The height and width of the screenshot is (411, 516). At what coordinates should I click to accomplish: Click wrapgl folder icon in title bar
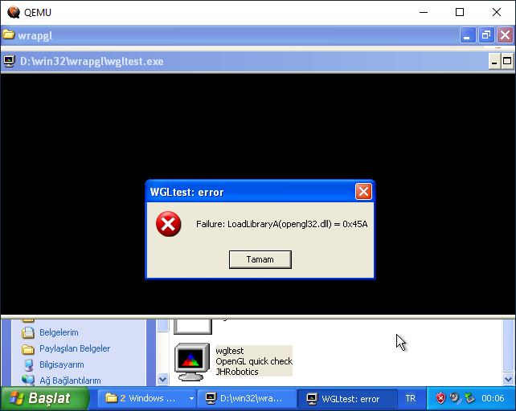pyautogui.click(x=9, y=35)
